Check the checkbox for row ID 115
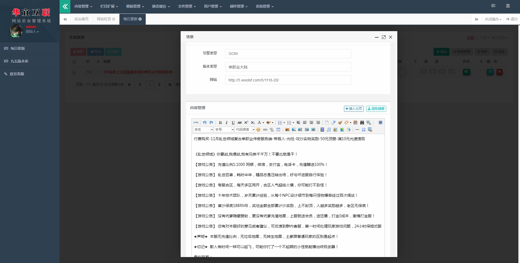520x263 pixels. tap(74, 72)
